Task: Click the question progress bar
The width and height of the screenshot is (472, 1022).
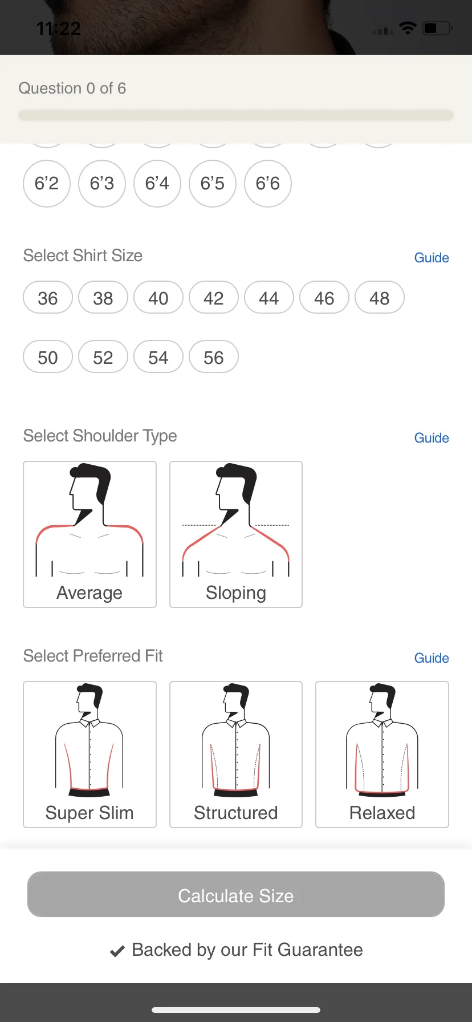Action: coord(236,115)
